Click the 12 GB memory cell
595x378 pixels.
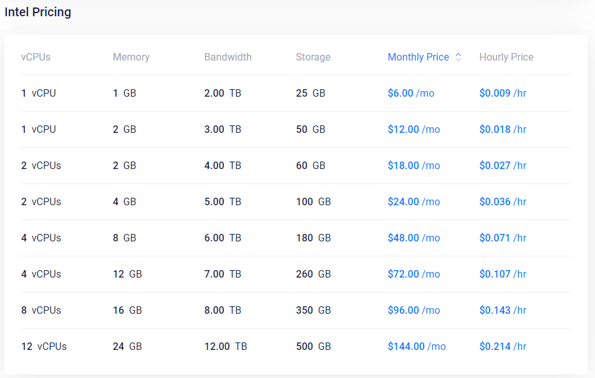point(127,274)
